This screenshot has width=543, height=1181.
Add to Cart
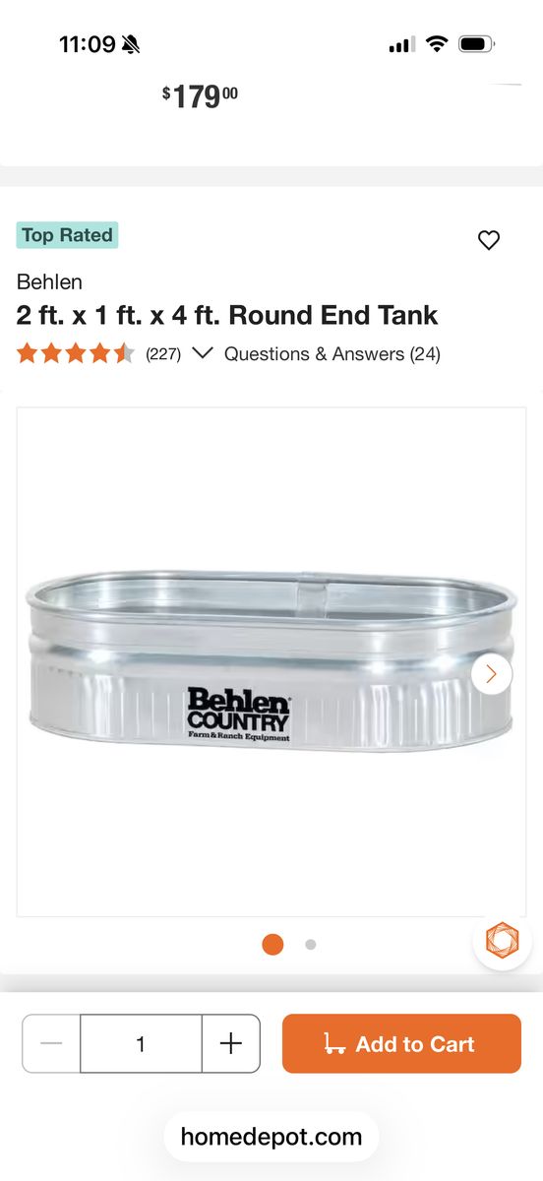tap(401, 1043)
